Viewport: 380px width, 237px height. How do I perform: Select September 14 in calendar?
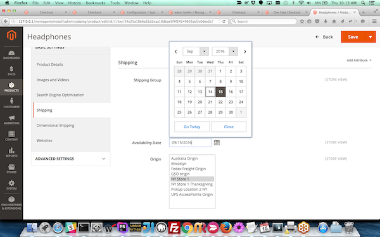pos(210,92)
